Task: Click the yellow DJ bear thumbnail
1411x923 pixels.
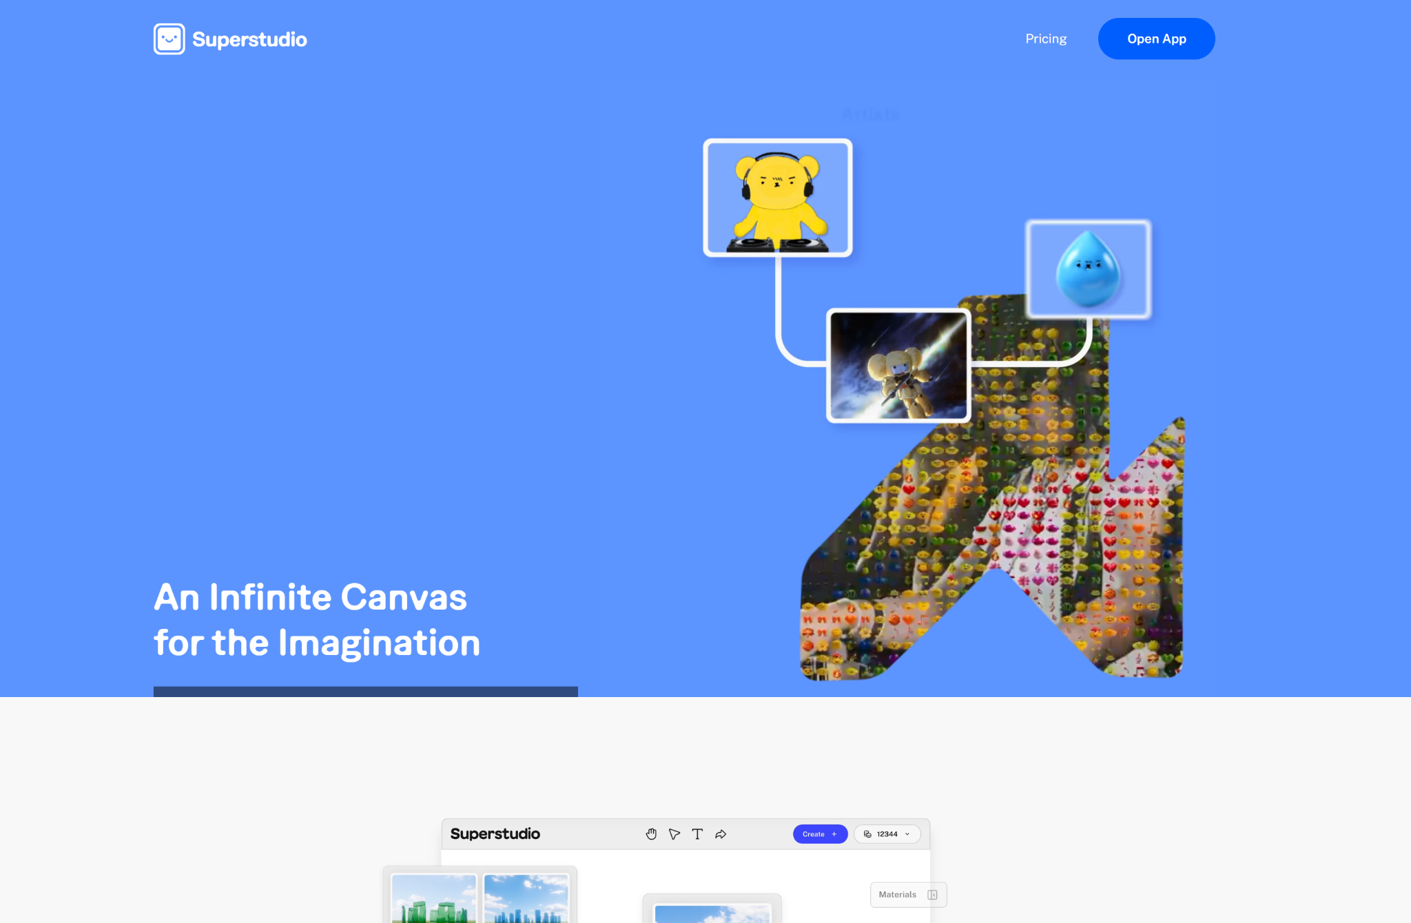Action: pyautogui.click(x=777, y=198)
